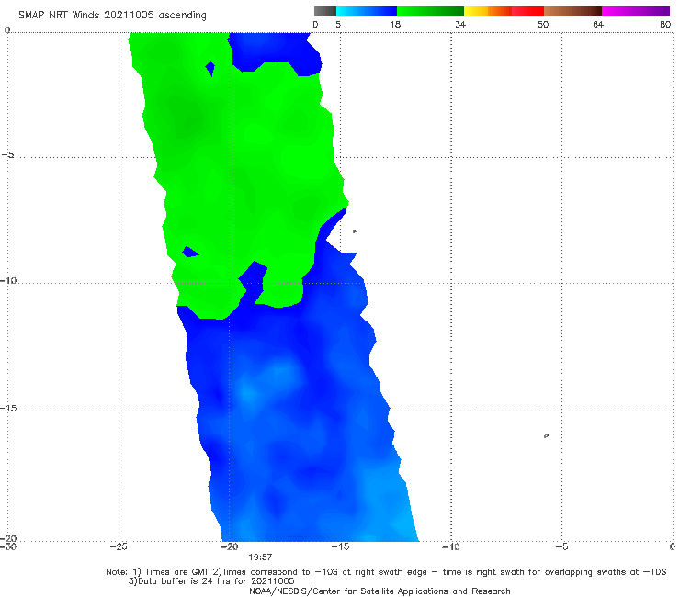Click the swath time label '19:57'
Screen dimensions: 680x597
(x=260, y=558)
